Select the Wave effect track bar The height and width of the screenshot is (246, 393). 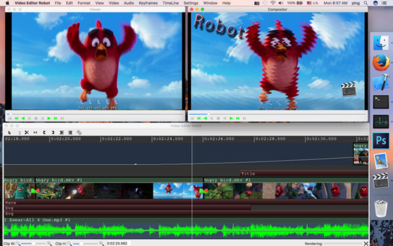[186, 202]
